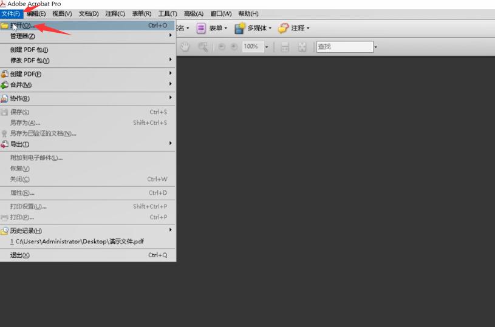Choose 退出(X) to quit Acrobat
The image size is (495, 327).
pos(87,255)
